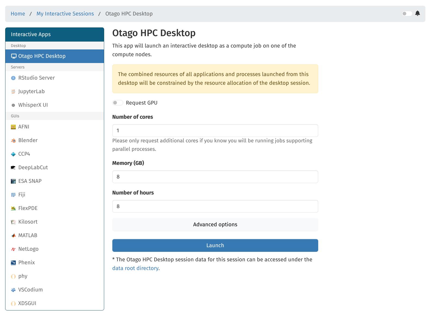Open NetLogo app entry
427x317 pixels.
pos(55,249)
